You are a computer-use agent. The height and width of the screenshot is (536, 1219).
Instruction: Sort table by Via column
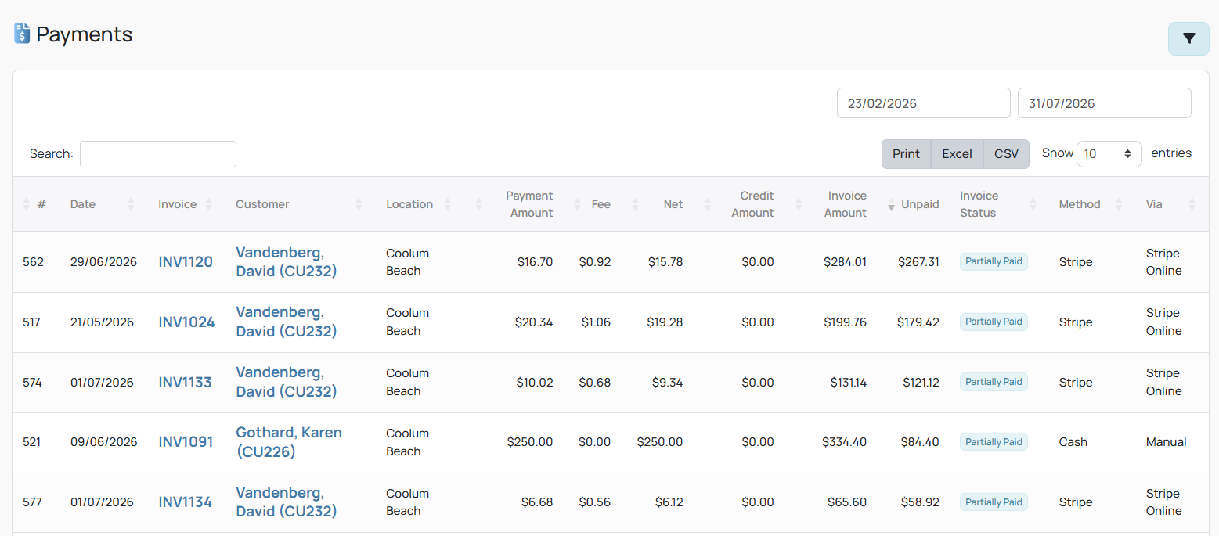1170,204
